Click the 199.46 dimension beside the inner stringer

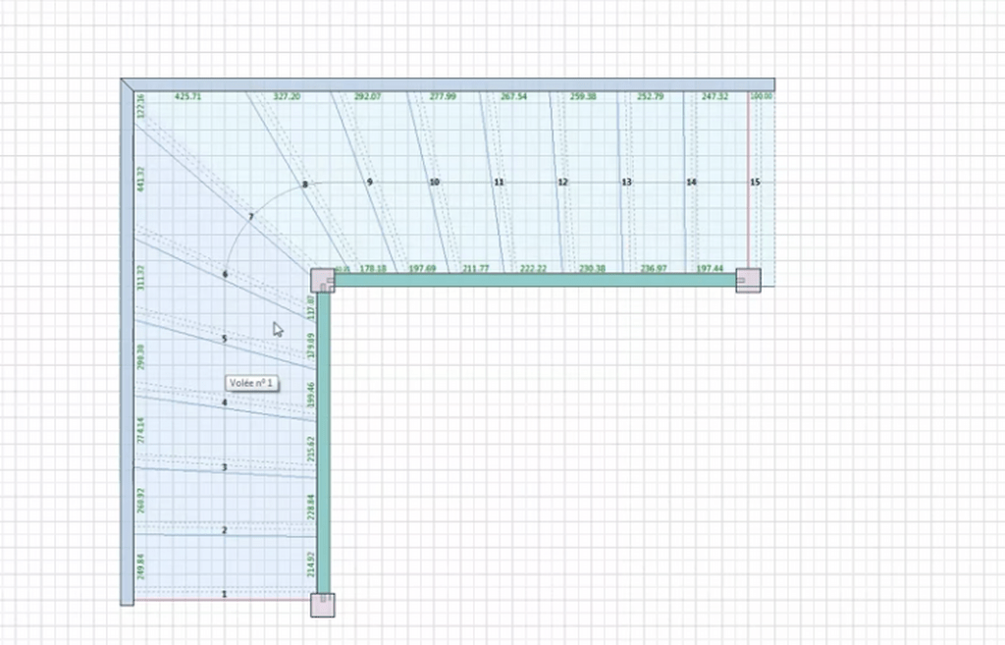pyautogui.click(x=311, y=395)
